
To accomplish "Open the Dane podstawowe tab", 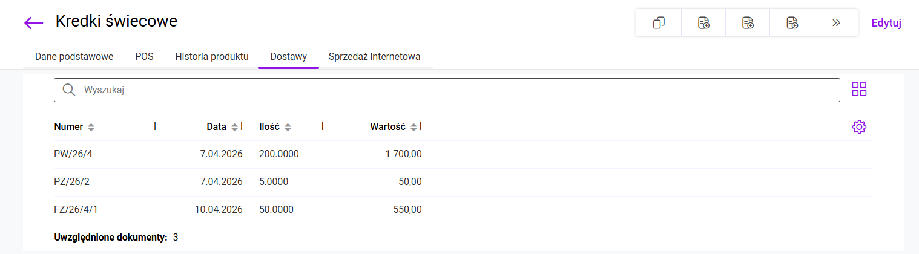I will pyautogui.click(x=74, y=57).
